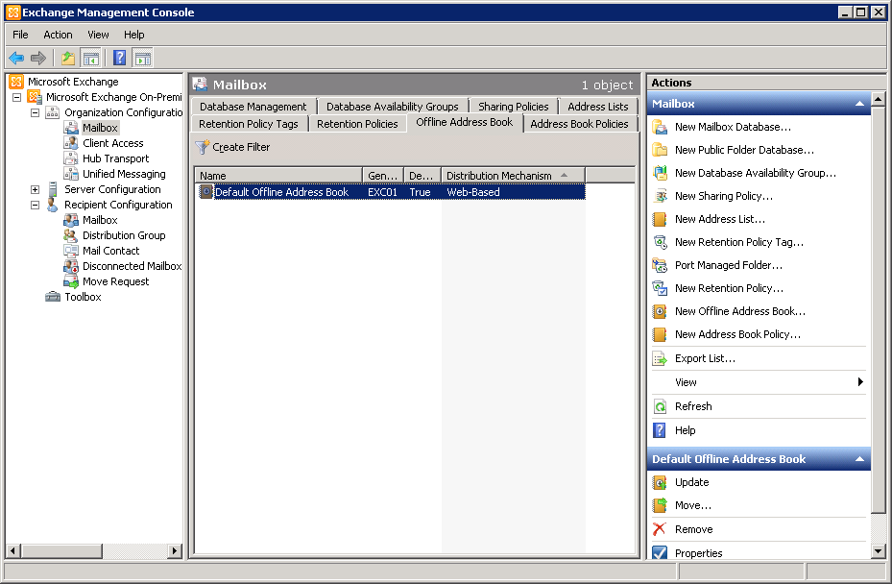Click the New Sharing Policy icon
This screenshot has width=892, height=584.
pos(660,196)
